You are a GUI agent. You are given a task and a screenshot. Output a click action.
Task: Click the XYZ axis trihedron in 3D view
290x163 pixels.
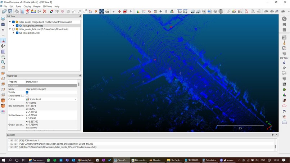(269, 125)
